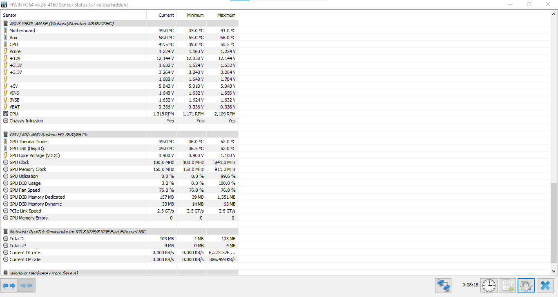Open sensor settings with the gear button
558x297 pixels.
click(x=526, y=286)
